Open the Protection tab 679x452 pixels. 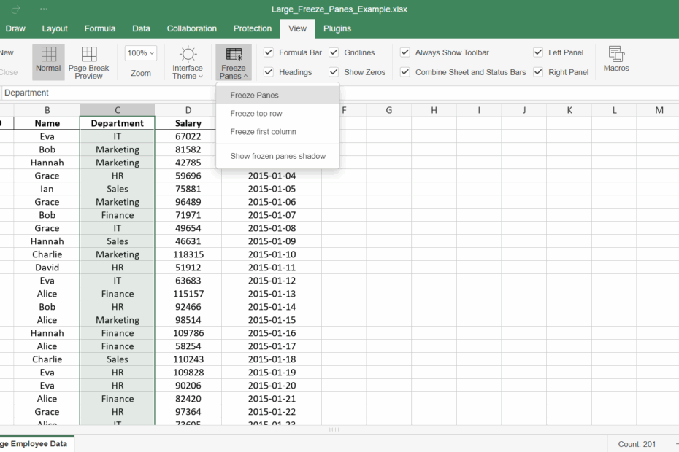coord(253,28)
